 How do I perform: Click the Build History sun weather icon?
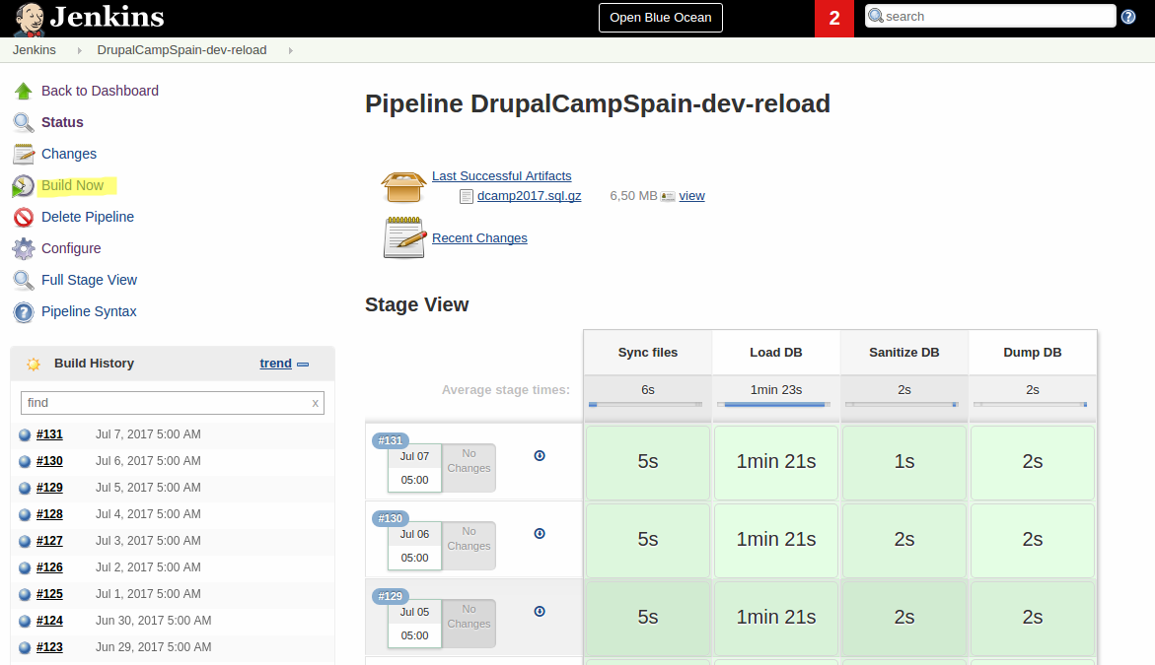[34, 364]
